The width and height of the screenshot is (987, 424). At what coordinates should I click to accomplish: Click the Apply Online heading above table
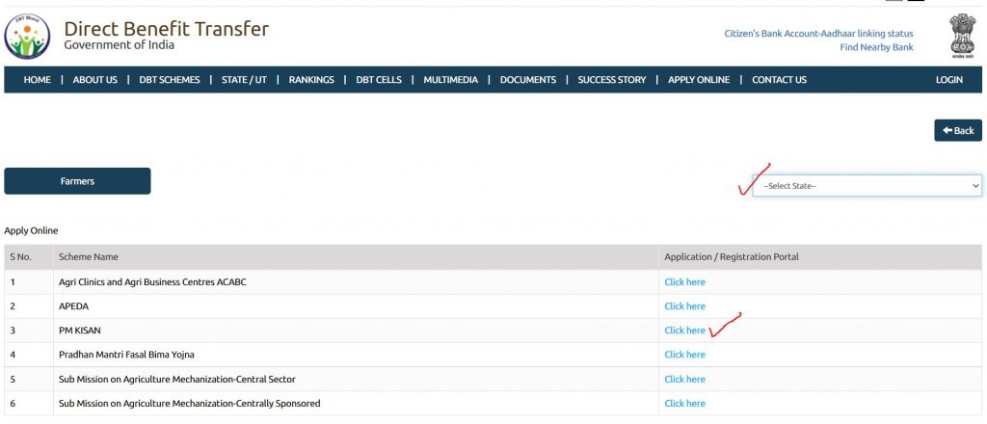point(31,231)
